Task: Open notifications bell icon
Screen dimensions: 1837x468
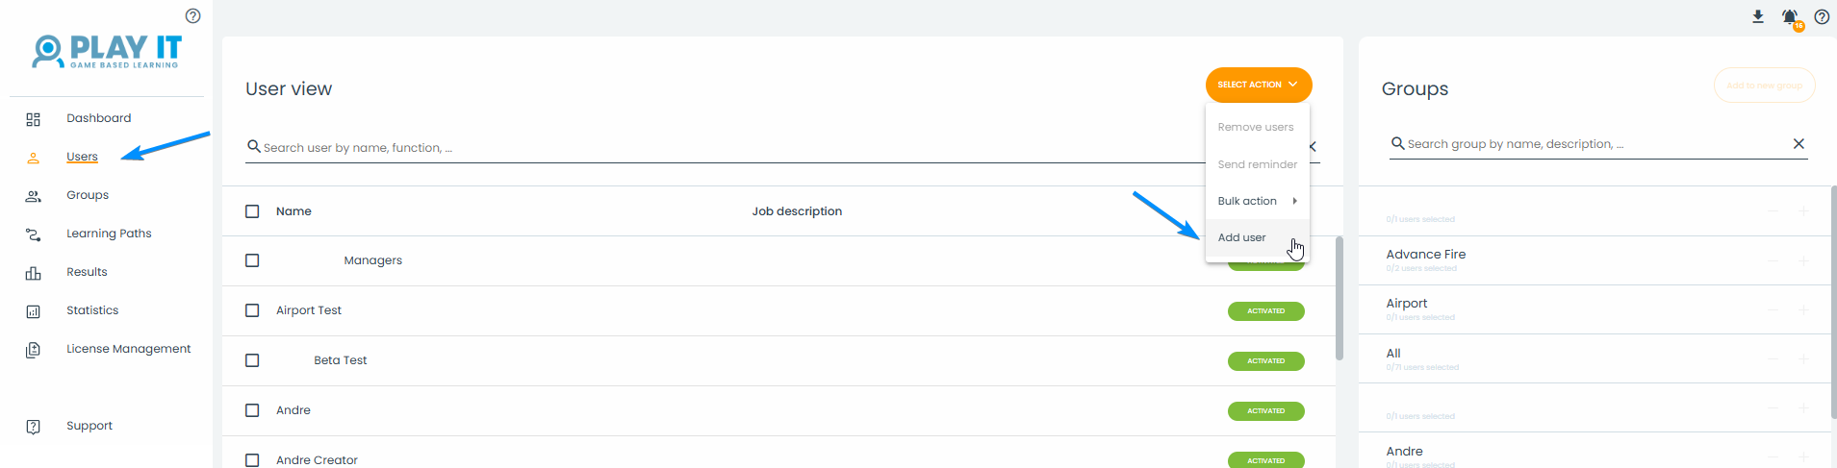Action: 1790,17
